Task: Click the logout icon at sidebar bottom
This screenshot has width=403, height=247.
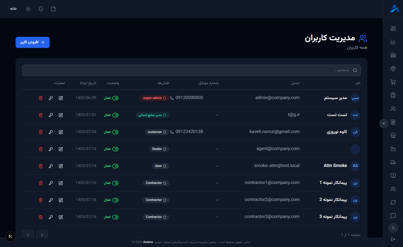Action: [393, 239]
